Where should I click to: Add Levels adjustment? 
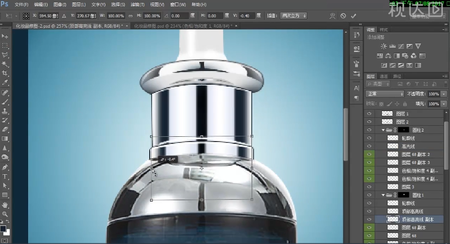pyautogui.click(x=392, y=46)
